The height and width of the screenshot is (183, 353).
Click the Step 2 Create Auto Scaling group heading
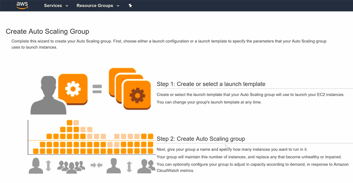201,139
